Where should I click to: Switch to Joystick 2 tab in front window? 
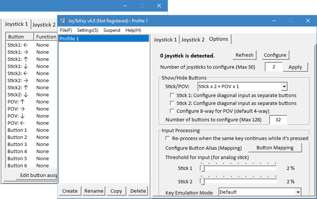[x=193, y=40]
